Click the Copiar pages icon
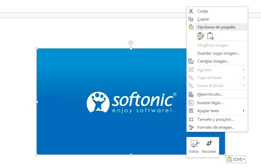Image resolution: width=261 pixels, height=168 pixels. 191,19
